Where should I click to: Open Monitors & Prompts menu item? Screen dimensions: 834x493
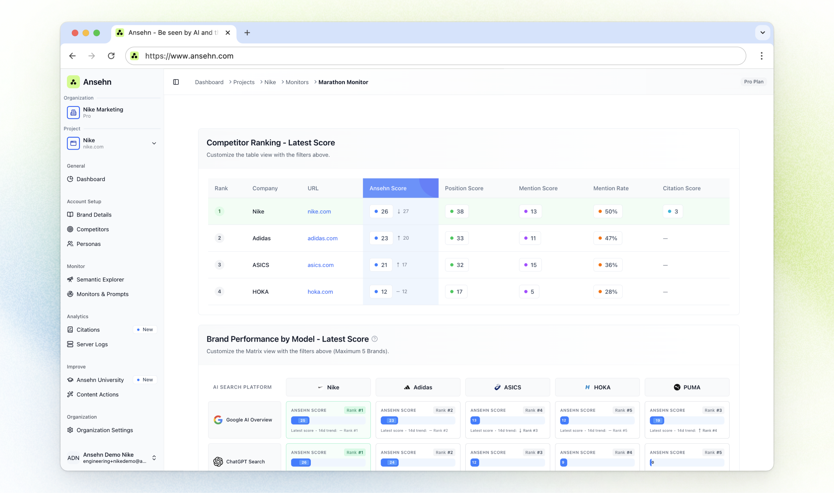(x=102, y=294)
